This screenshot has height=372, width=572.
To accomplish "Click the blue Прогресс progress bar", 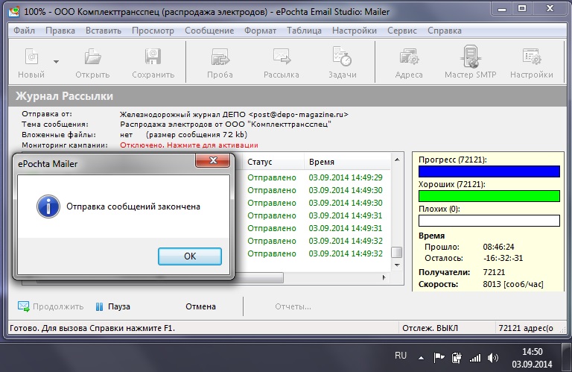I will click(x=489, y=171).
